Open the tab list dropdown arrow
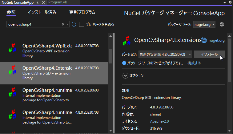The image size is (233, 134). [225, 2]
